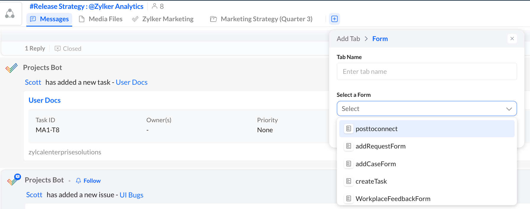Click the addCaseForm form icon
This screenshot has height=209, width=530.
(x=349, y=164)
